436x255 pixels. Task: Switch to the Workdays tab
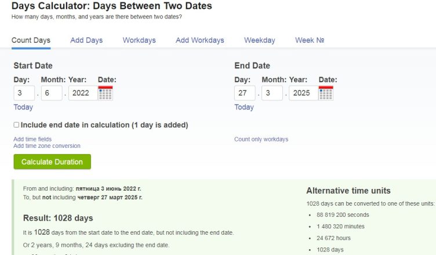click(139, 41)
